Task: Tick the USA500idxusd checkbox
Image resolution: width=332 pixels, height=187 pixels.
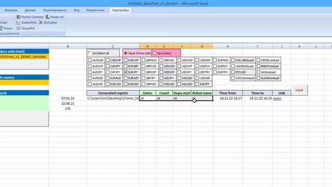Action: coord(233,66)
